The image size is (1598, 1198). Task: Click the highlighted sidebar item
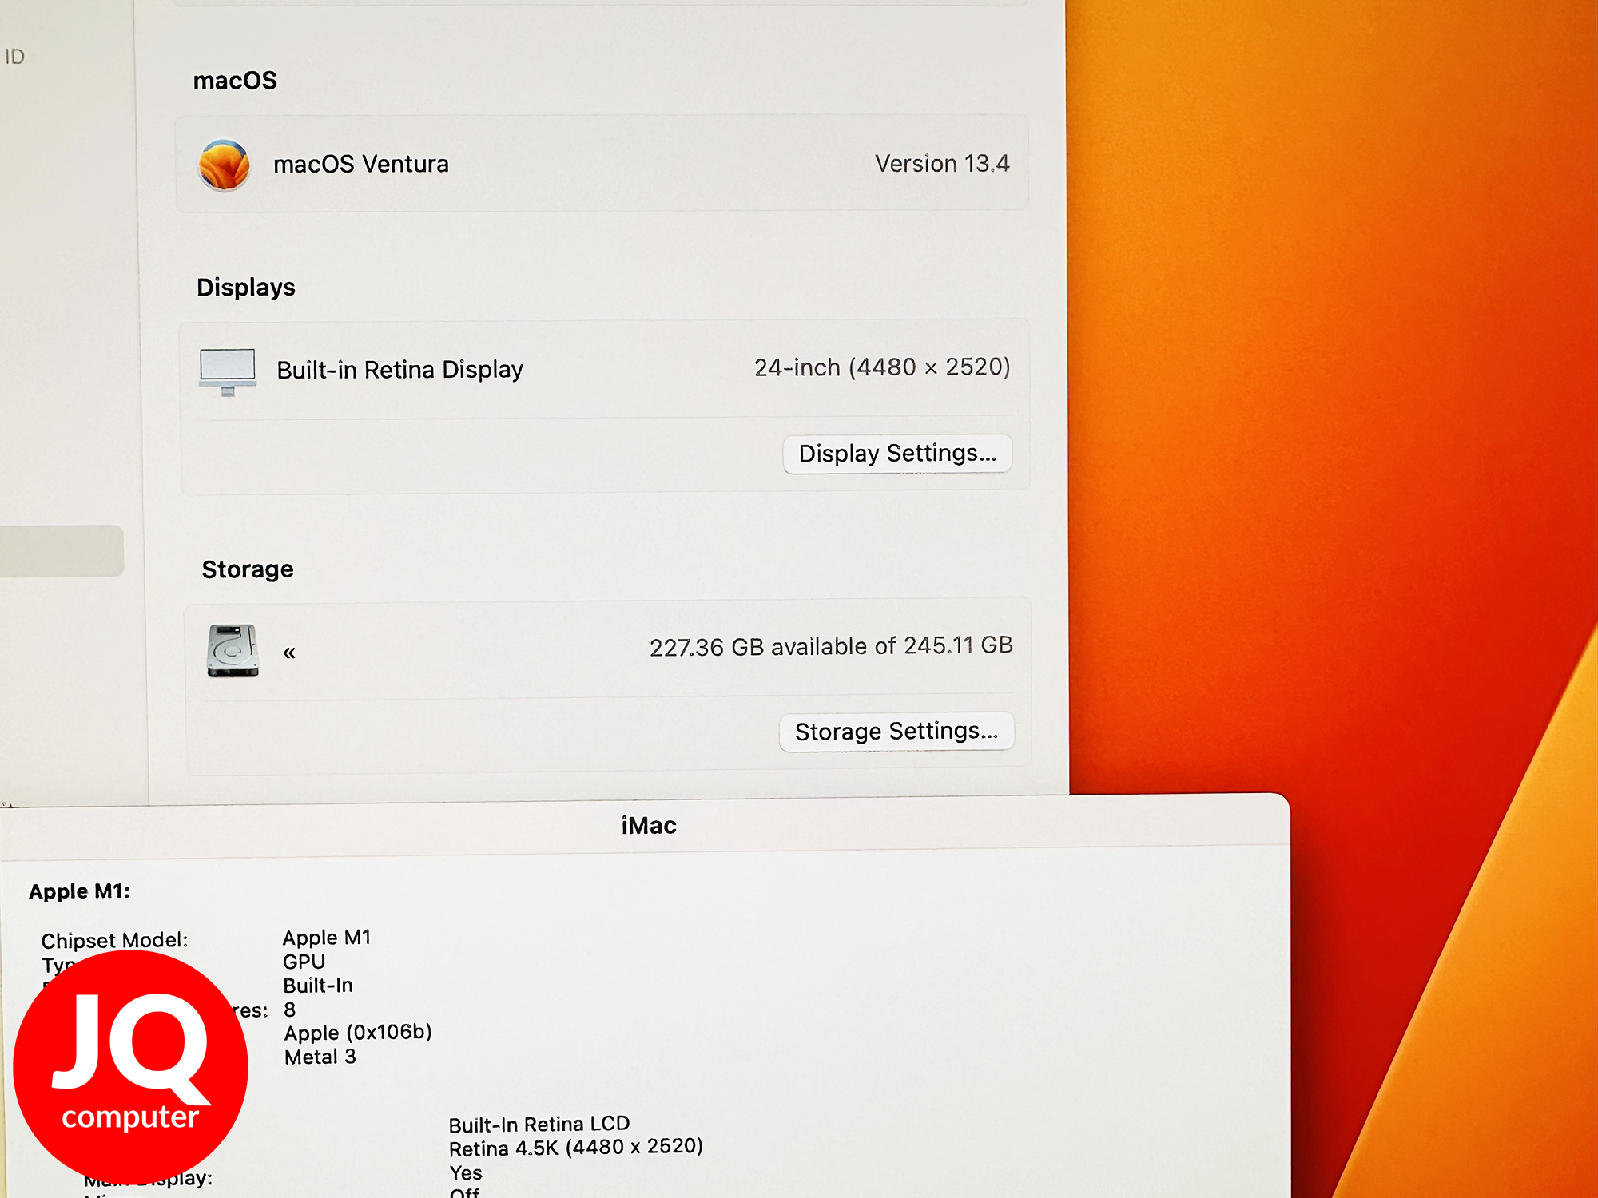pyautogui.click(x=62, y=551)
